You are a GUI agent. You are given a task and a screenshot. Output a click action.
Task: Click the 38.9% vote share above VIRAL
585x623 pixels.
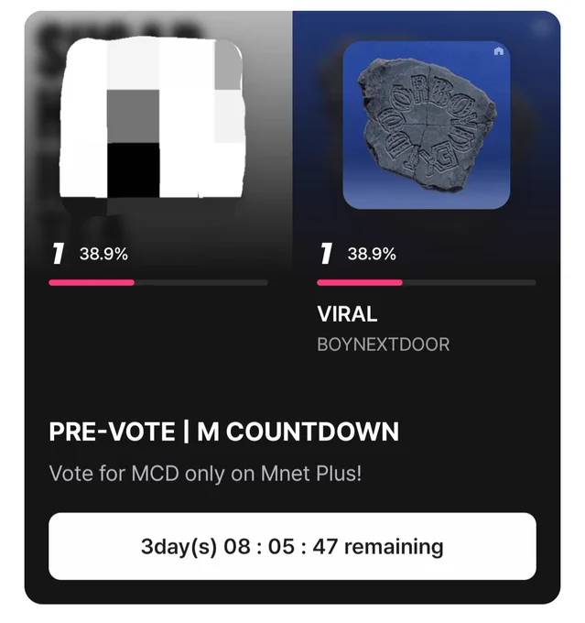tap(372, 254)
